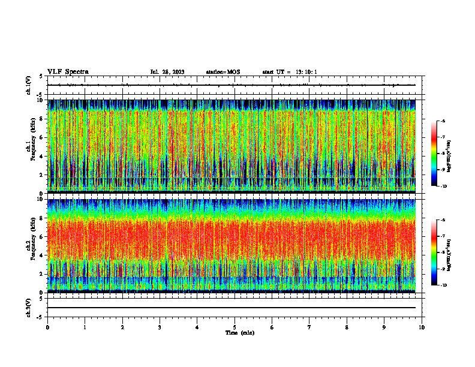The height and width of the screenshot is (367, 475).
Task: Click the "8" tick on time axis
Action: click(347, 327)
